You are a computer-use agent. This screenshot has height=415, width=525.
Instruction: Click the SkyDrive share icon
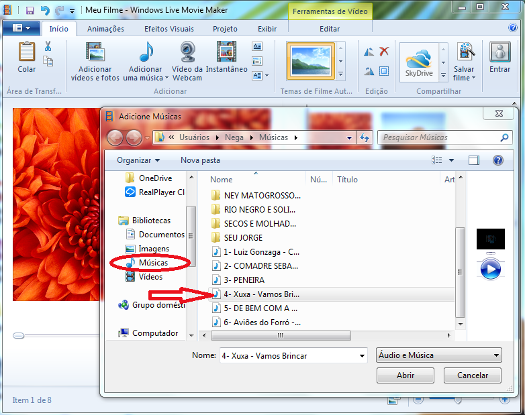point(419,62)
